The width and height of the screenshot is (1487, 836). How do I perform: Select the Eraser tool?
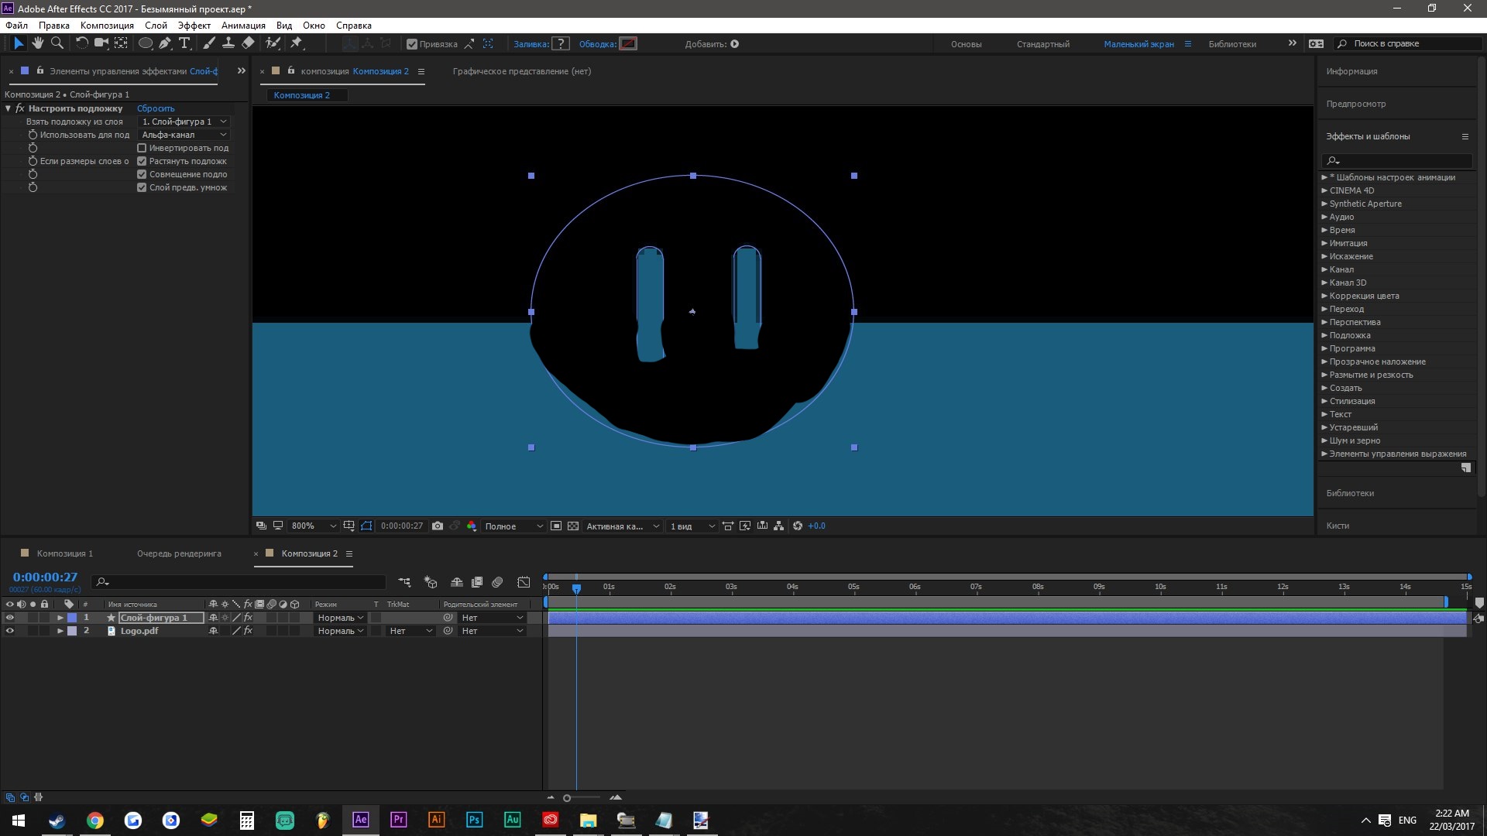pos(248,43)
